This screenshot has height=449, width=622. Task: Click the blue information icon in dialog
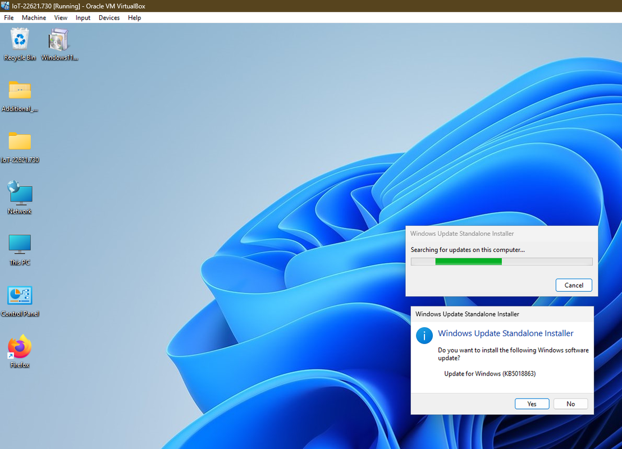[x=424, y=336]
